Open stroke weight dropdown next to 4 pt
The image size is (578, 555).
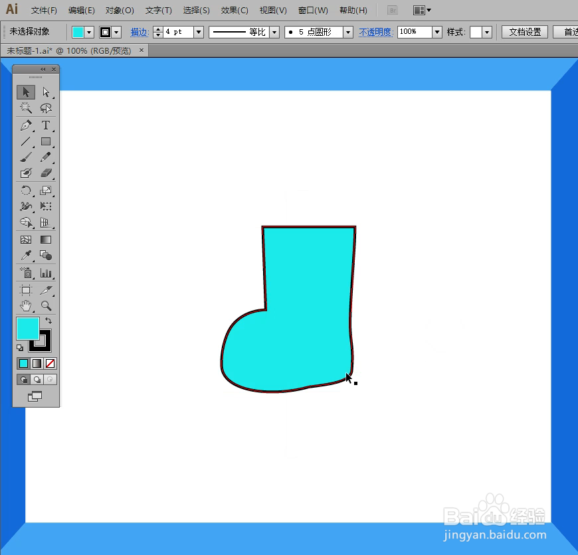pos(199,33)
